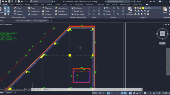
Task: Click the Help question mark icon
Action: click(160, 1)
